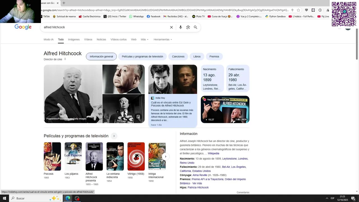The width and height of the screenshot is (359, 202).
Task: Show next movies in the carousel
Action: tap(165, 157)
